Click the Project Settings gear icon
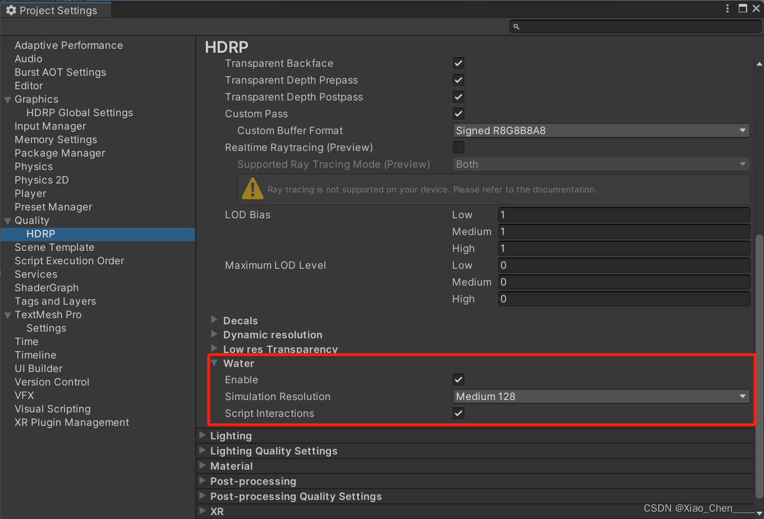764x519 pixels. point(10,10)
